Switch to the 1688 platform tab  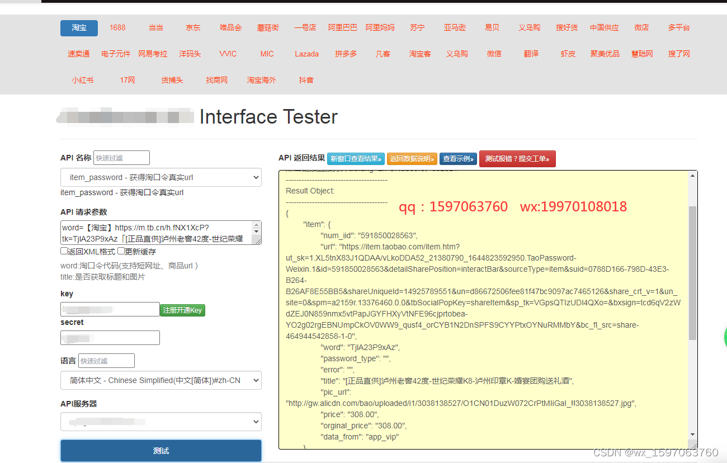click(117, 28)
